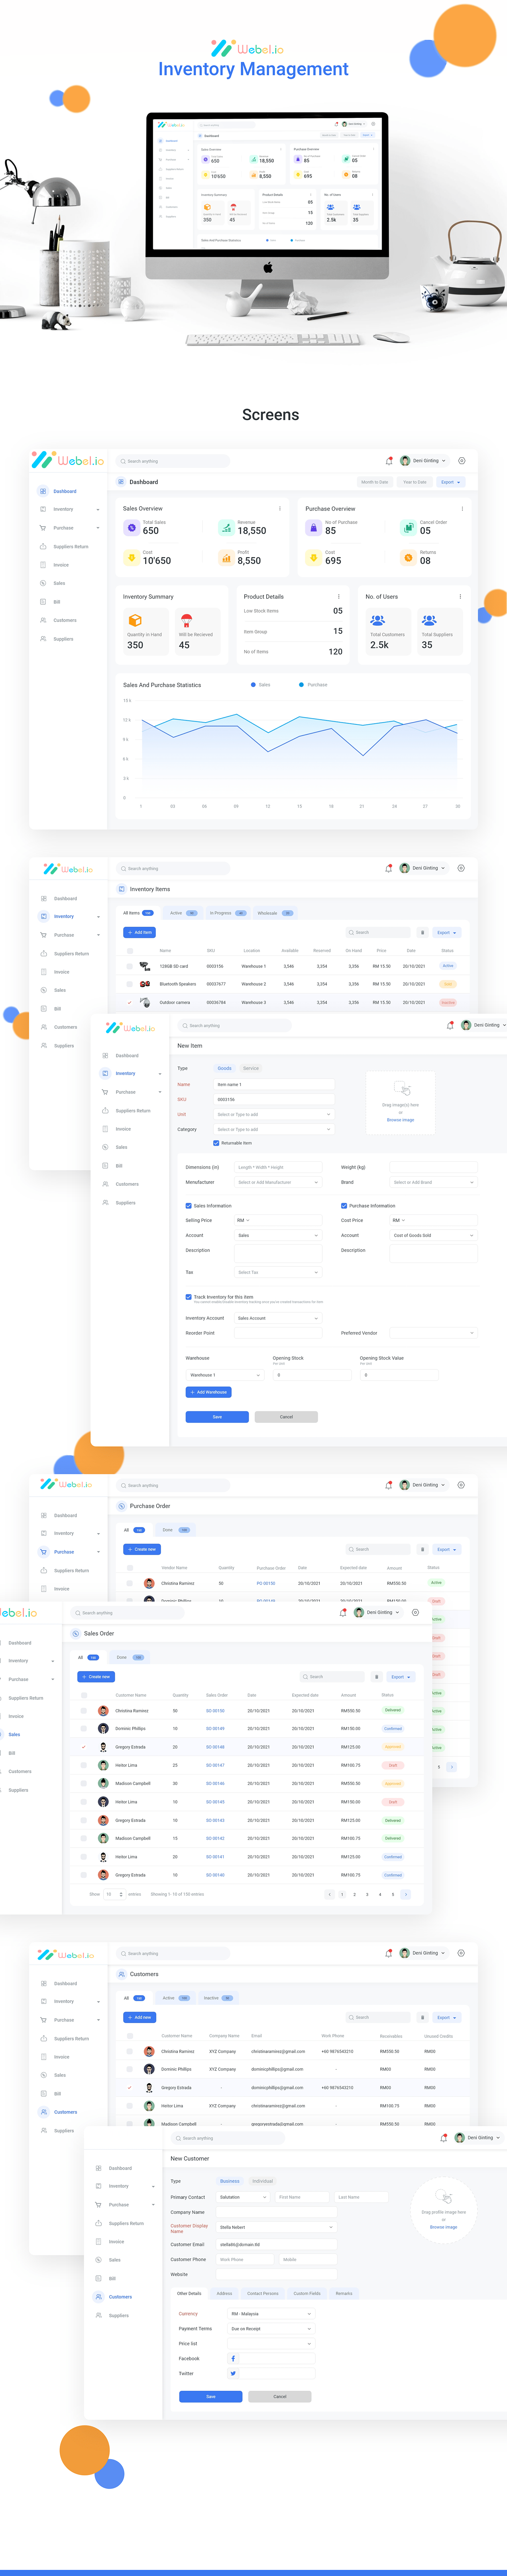The width and height of the screenshot is (507, 2576).
Task: Click Add Warehouse button
Action: tap(209, 1392)
